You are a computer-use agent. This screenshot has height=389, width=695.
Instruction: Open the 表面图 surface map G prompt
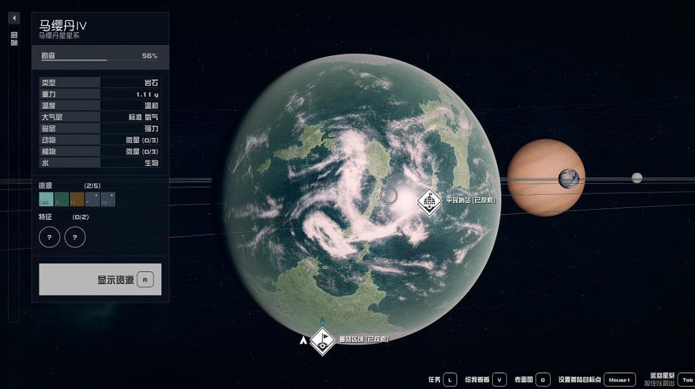tap(542, 379)
